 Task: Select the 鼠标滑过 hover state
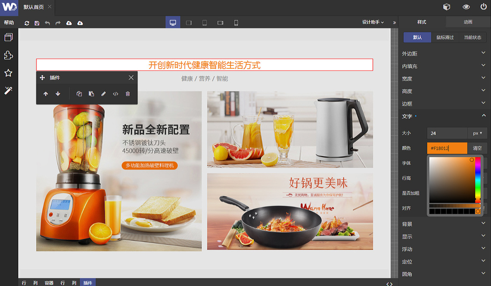tap(445, 37)
